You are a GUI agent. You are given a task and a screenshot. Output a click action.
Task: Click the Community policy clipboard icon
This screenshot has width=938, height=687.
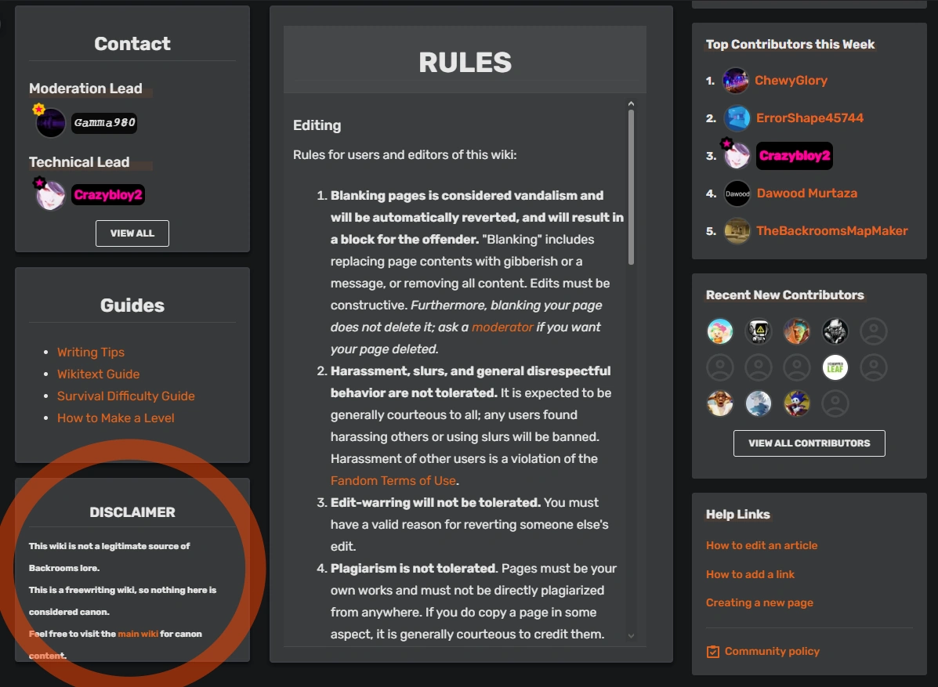pos(712,651)
